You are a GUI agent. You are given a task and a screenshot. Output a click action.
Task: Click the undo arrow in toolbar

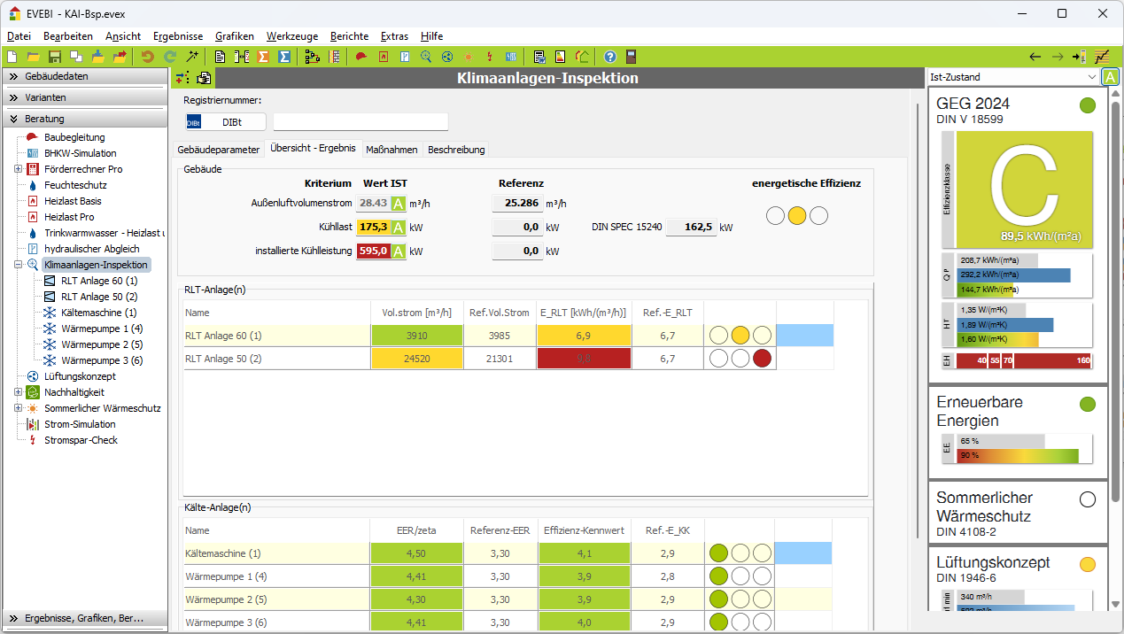pyautogui.click(x=147, y=57)
